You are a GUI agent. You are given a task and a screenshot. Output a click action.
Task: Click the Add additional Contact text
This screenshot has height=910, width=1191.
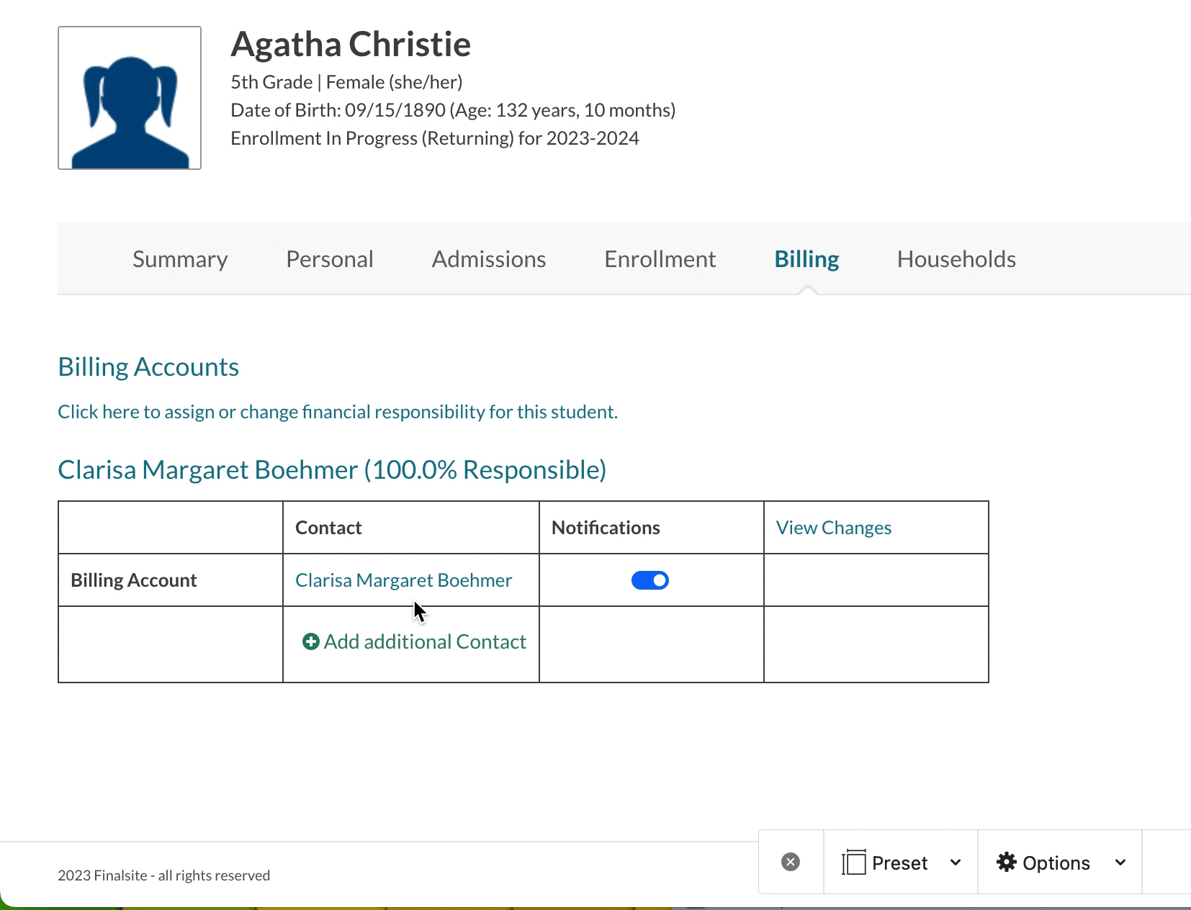[425, 641]
